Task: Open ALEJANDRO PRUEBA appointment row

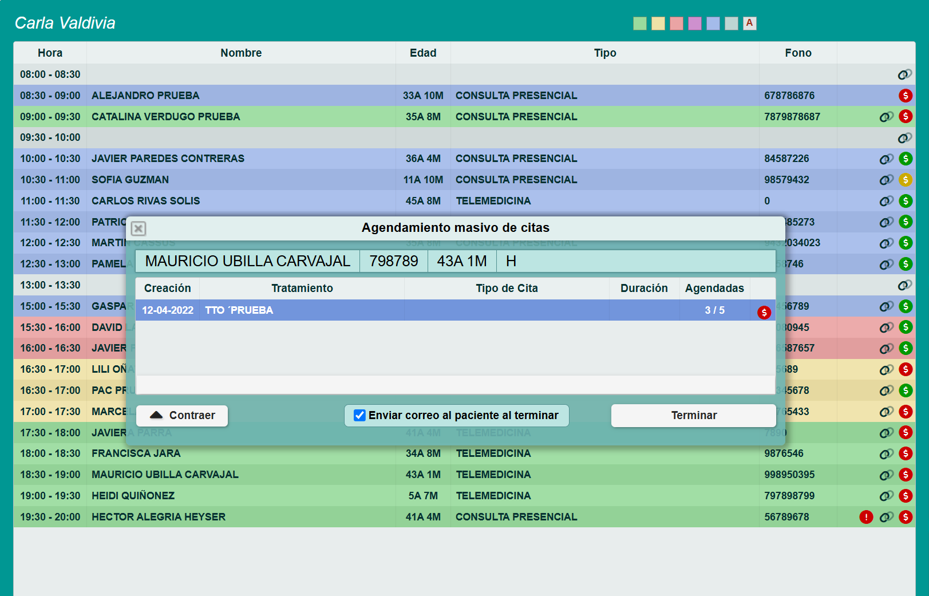Action: pos(464,96)
